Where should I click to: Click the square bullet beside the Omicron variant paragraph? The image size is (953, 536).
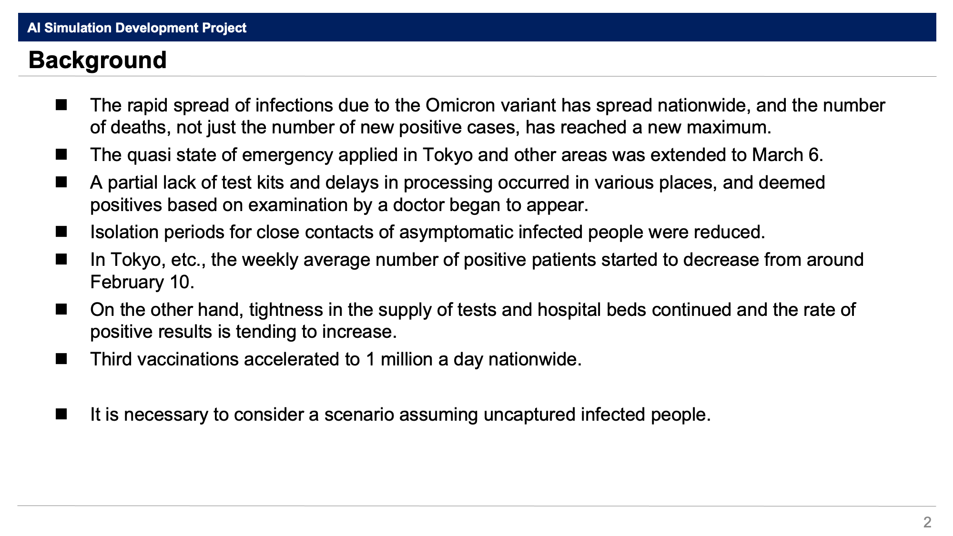pyautogui.click(x=61, y=105)
